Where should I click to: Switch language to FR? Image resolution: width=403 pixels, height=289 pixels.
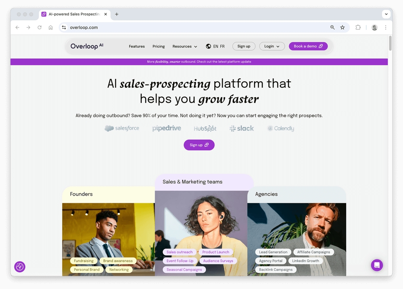click(x=222, y=46)
